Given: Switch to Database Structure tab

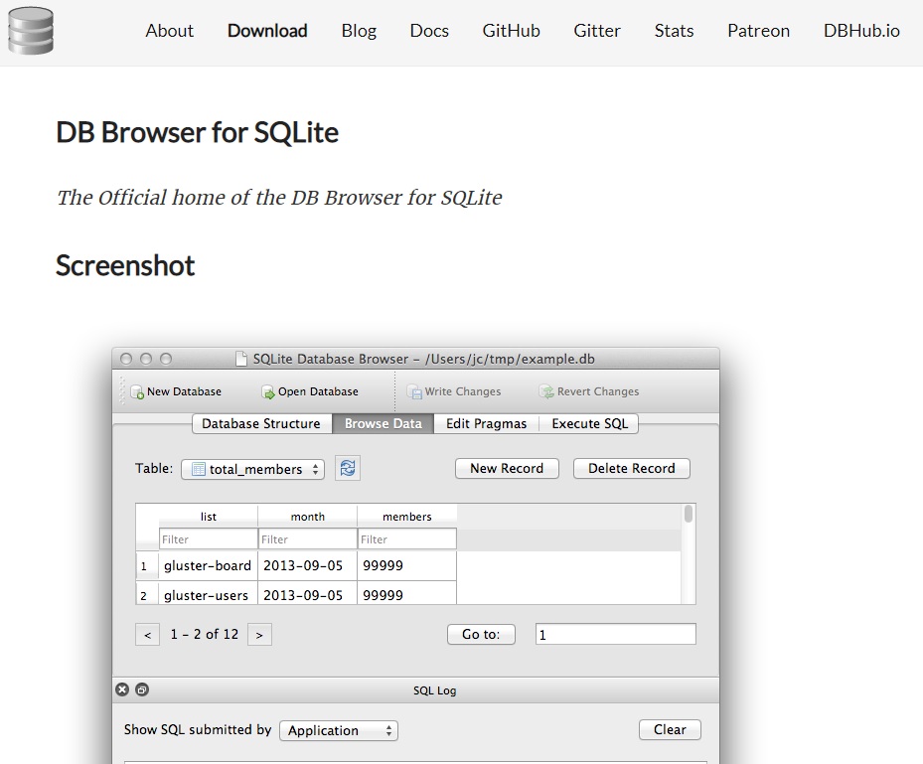Looking at the screenshot, I should (262, 424).
